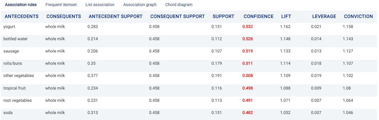
Task: Sort by the CONSEQUENTS column header
Action: (x=64, y=17)
